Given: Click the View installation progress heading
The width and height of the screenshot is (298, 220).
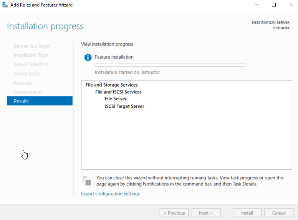Looking at the screenshot, I should tap(107, 44).
